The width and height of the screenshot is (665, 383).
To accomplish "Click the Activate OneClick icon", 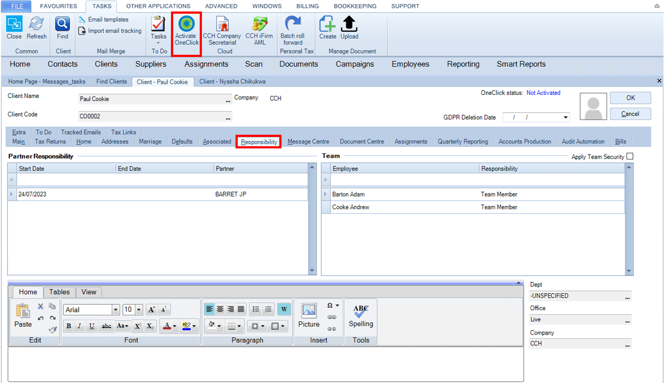I will [186, 31].
